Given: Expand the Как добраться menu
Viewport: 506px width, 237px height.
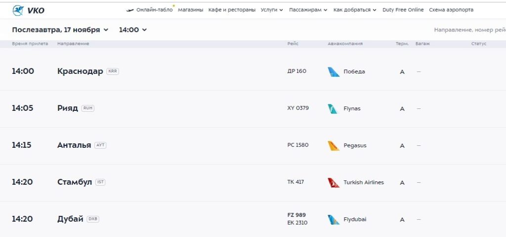Looking at the screenshot, I should [355, 10].
